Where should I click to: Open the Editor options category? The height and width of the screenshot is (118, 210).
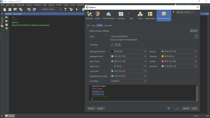click(x=98, y=16)
